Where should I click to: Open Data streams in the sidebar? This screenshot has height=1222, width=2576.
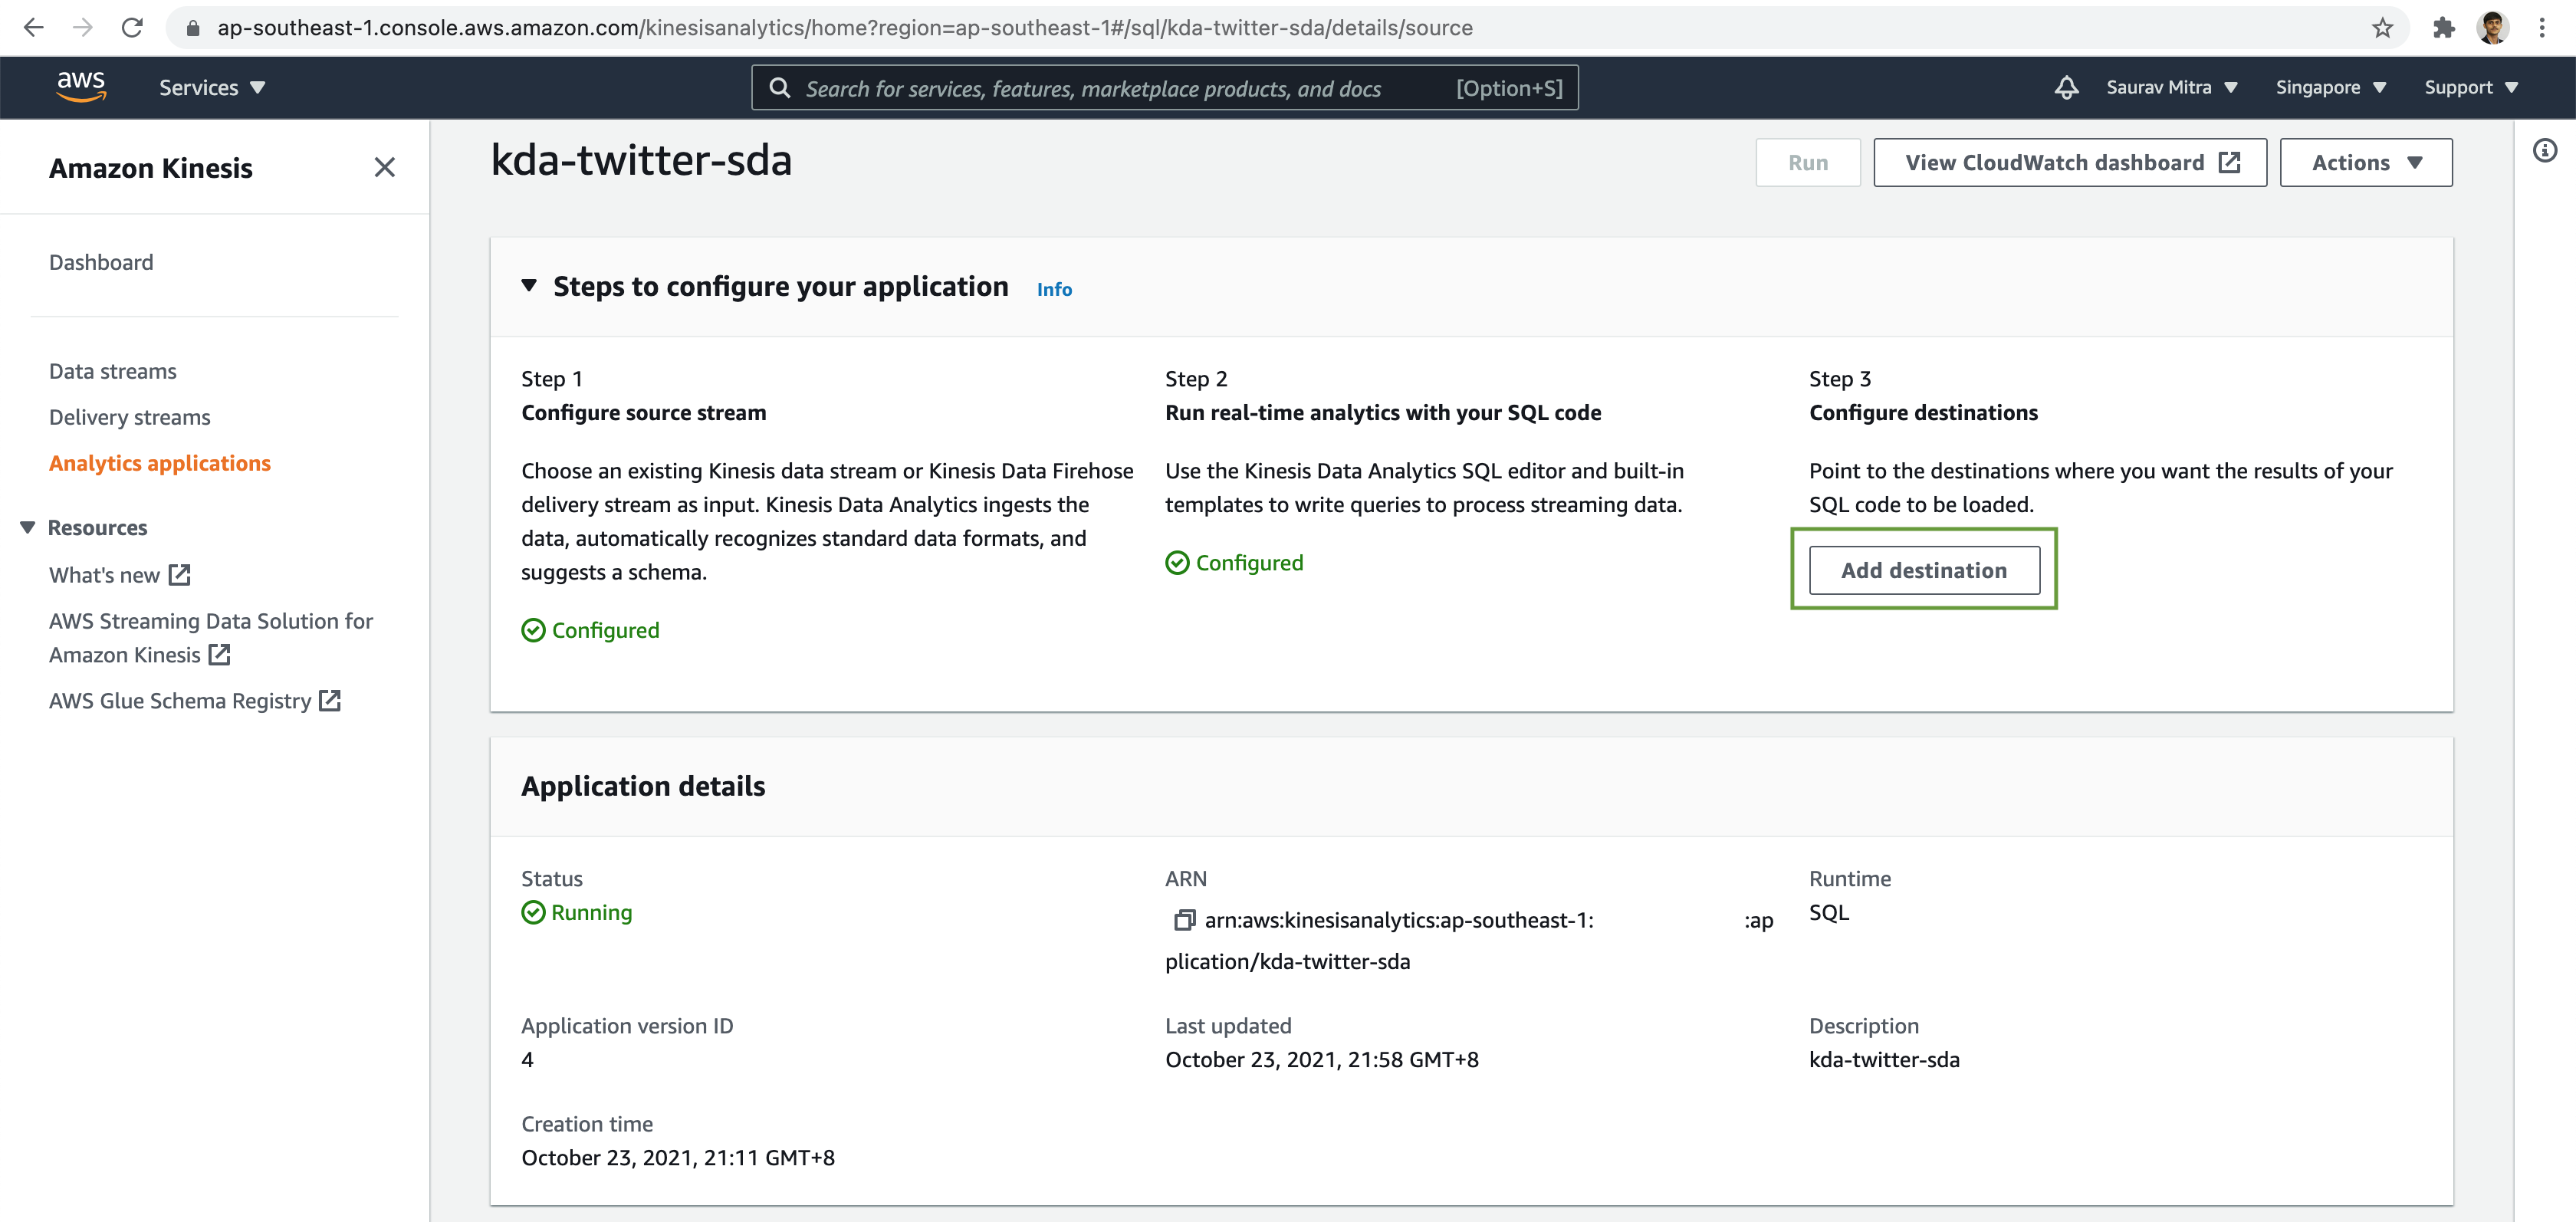tap(113, 371)
